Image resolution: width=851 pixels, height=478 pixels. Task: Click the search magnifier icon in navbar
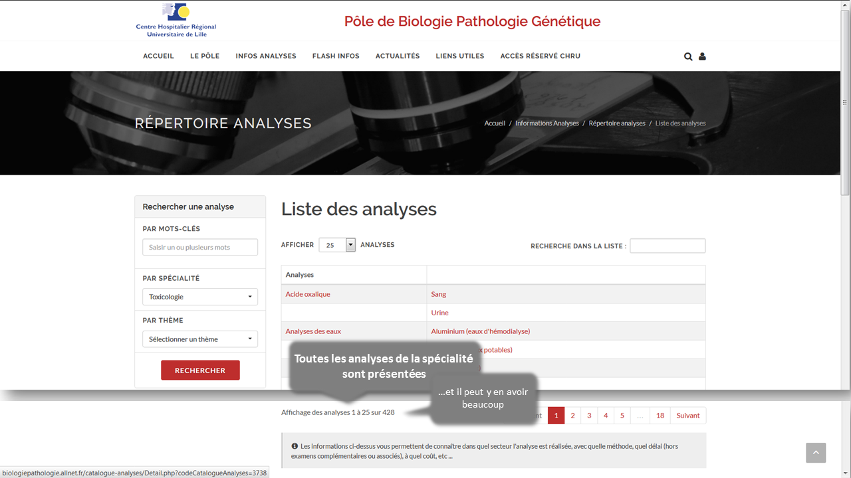click(x=688, y=56)
